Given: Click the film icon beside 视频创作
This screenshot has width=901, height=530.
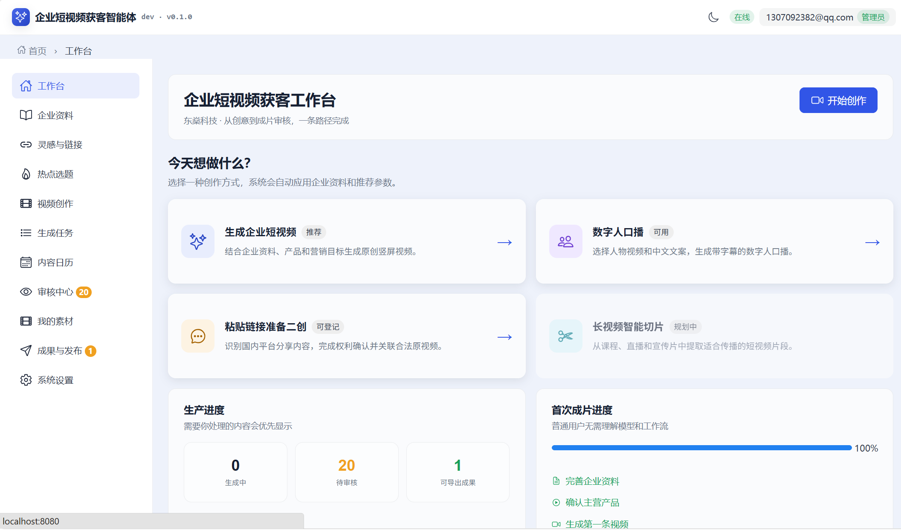Looking at the screenshot, I should tap(26, 203).
